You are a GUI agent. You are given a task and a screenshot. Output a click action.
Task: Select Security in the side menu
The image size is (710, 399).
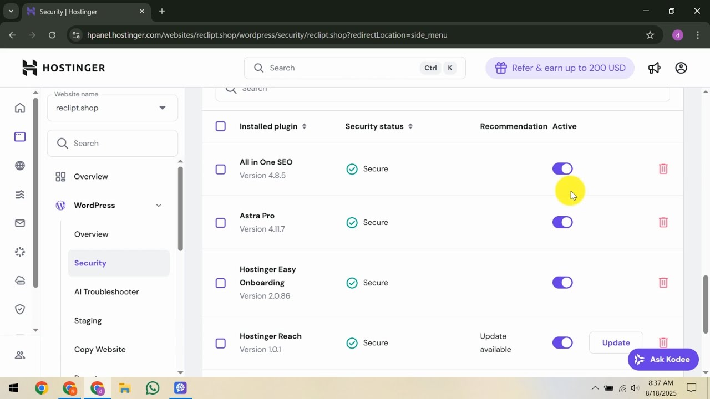point(119,263)
